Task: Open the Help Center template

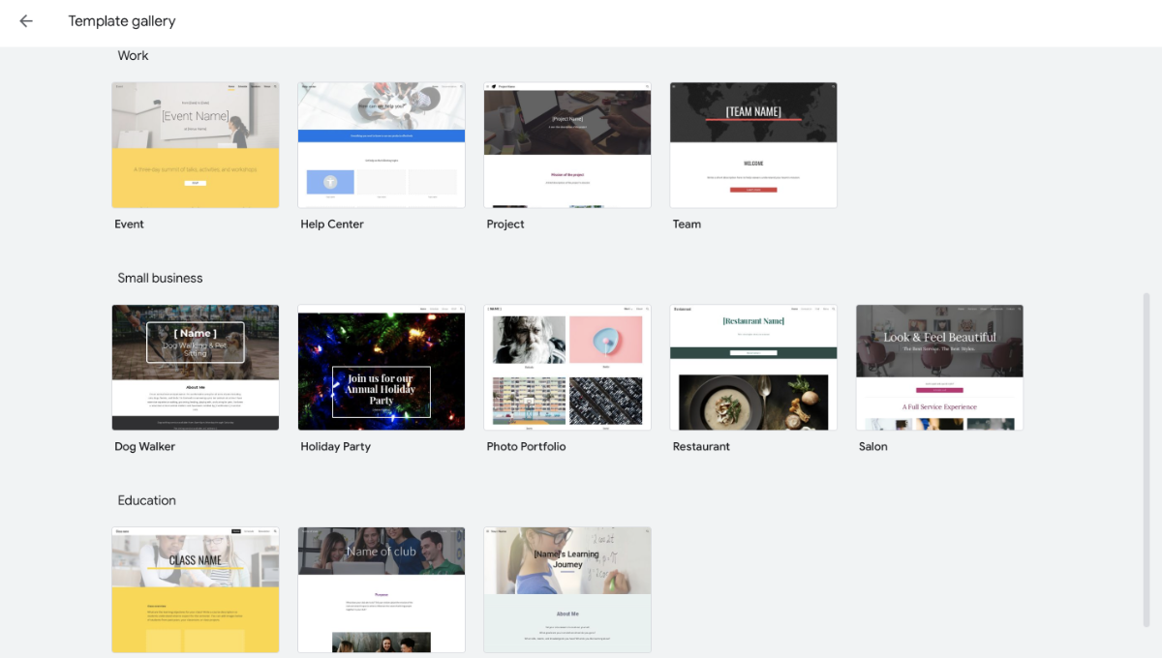Action: tap(381, 145)
